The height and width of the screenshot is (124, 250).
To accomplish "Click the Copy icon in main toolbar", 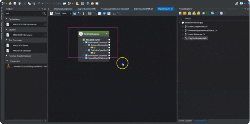I will (x=29, y=3).
